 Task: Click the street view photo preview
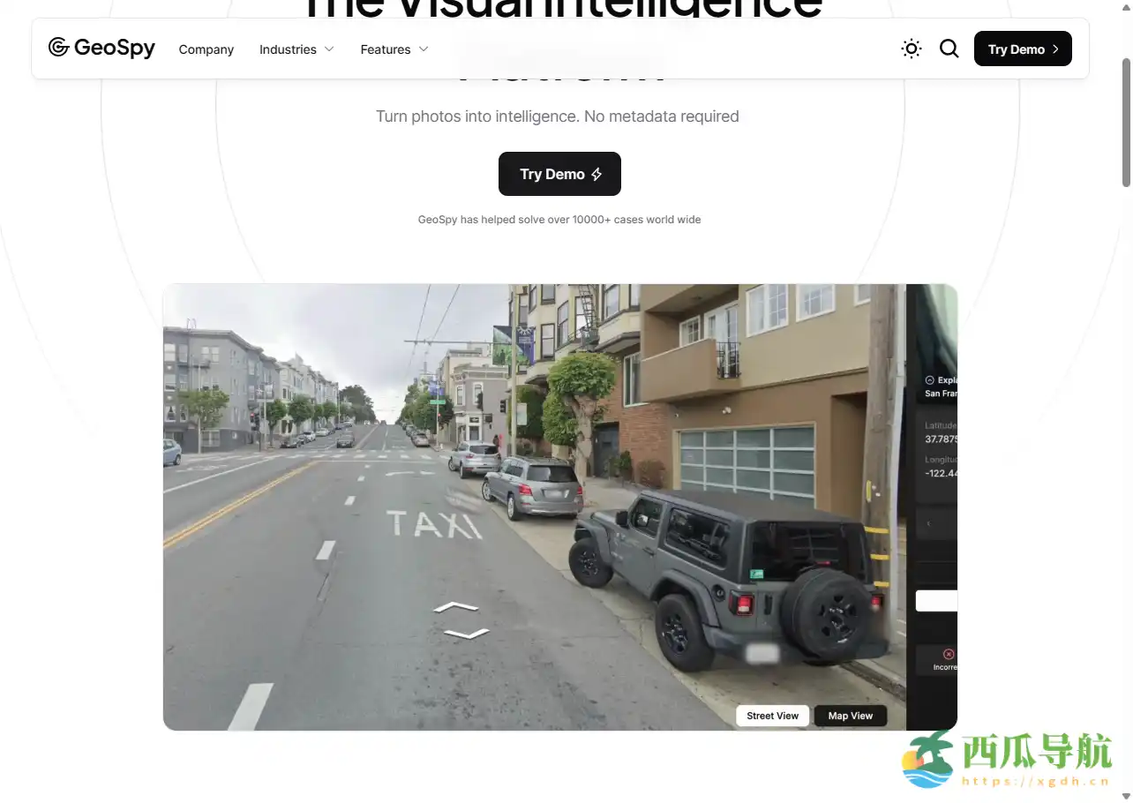(x=535, y=507)
